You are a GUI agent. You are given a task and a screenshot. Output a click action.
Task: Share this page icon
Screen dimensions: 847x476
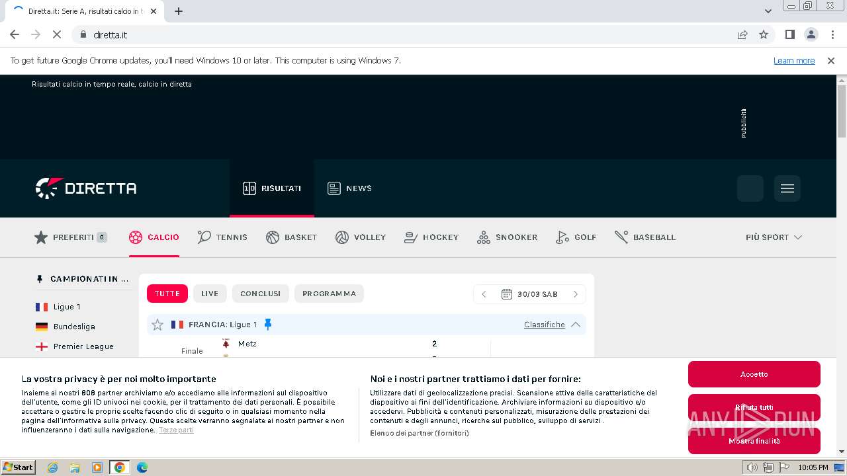coord(742,34)
